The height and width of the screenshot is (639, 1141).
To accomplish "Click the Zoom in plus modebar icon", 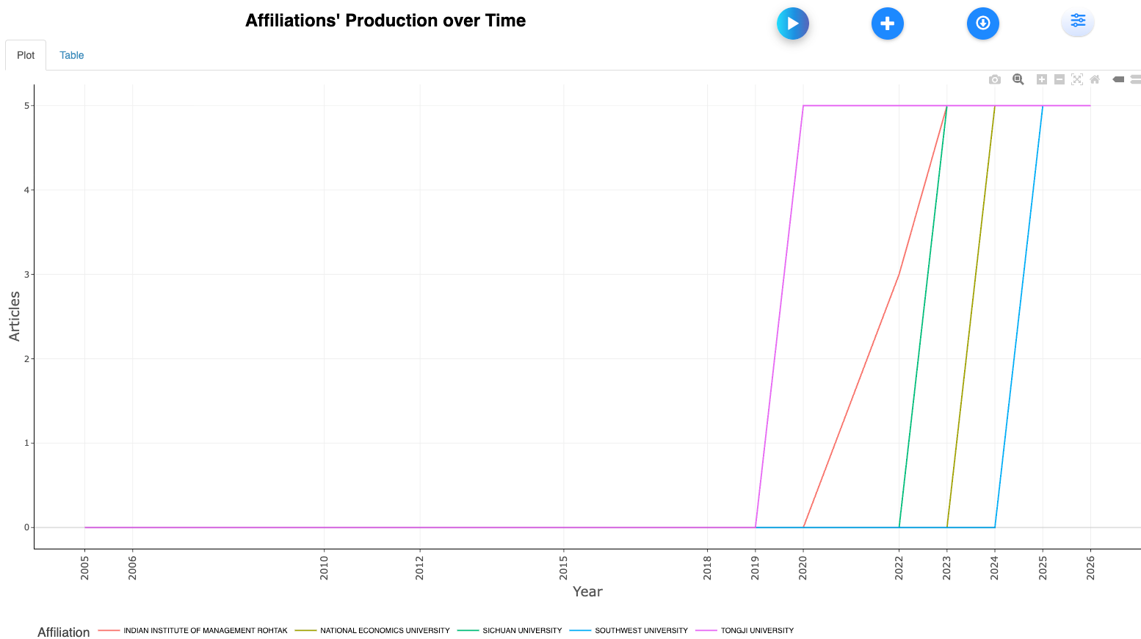I will [1041, 79].
